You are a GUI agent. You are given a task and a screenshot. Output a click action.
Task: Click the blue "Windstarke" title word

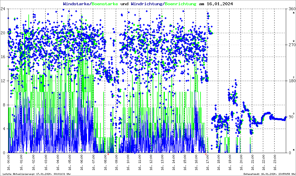point(76,4)
